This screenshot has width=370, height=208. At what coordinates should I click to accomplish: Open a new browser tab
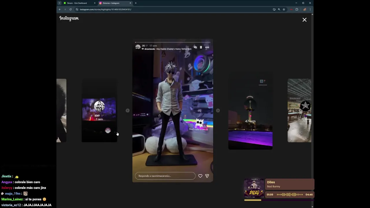point(136,3)
